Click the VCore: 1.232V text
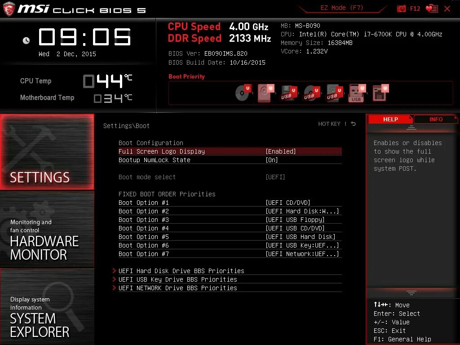This screenshot has width=460, height=345. click(x=304, y=51)
